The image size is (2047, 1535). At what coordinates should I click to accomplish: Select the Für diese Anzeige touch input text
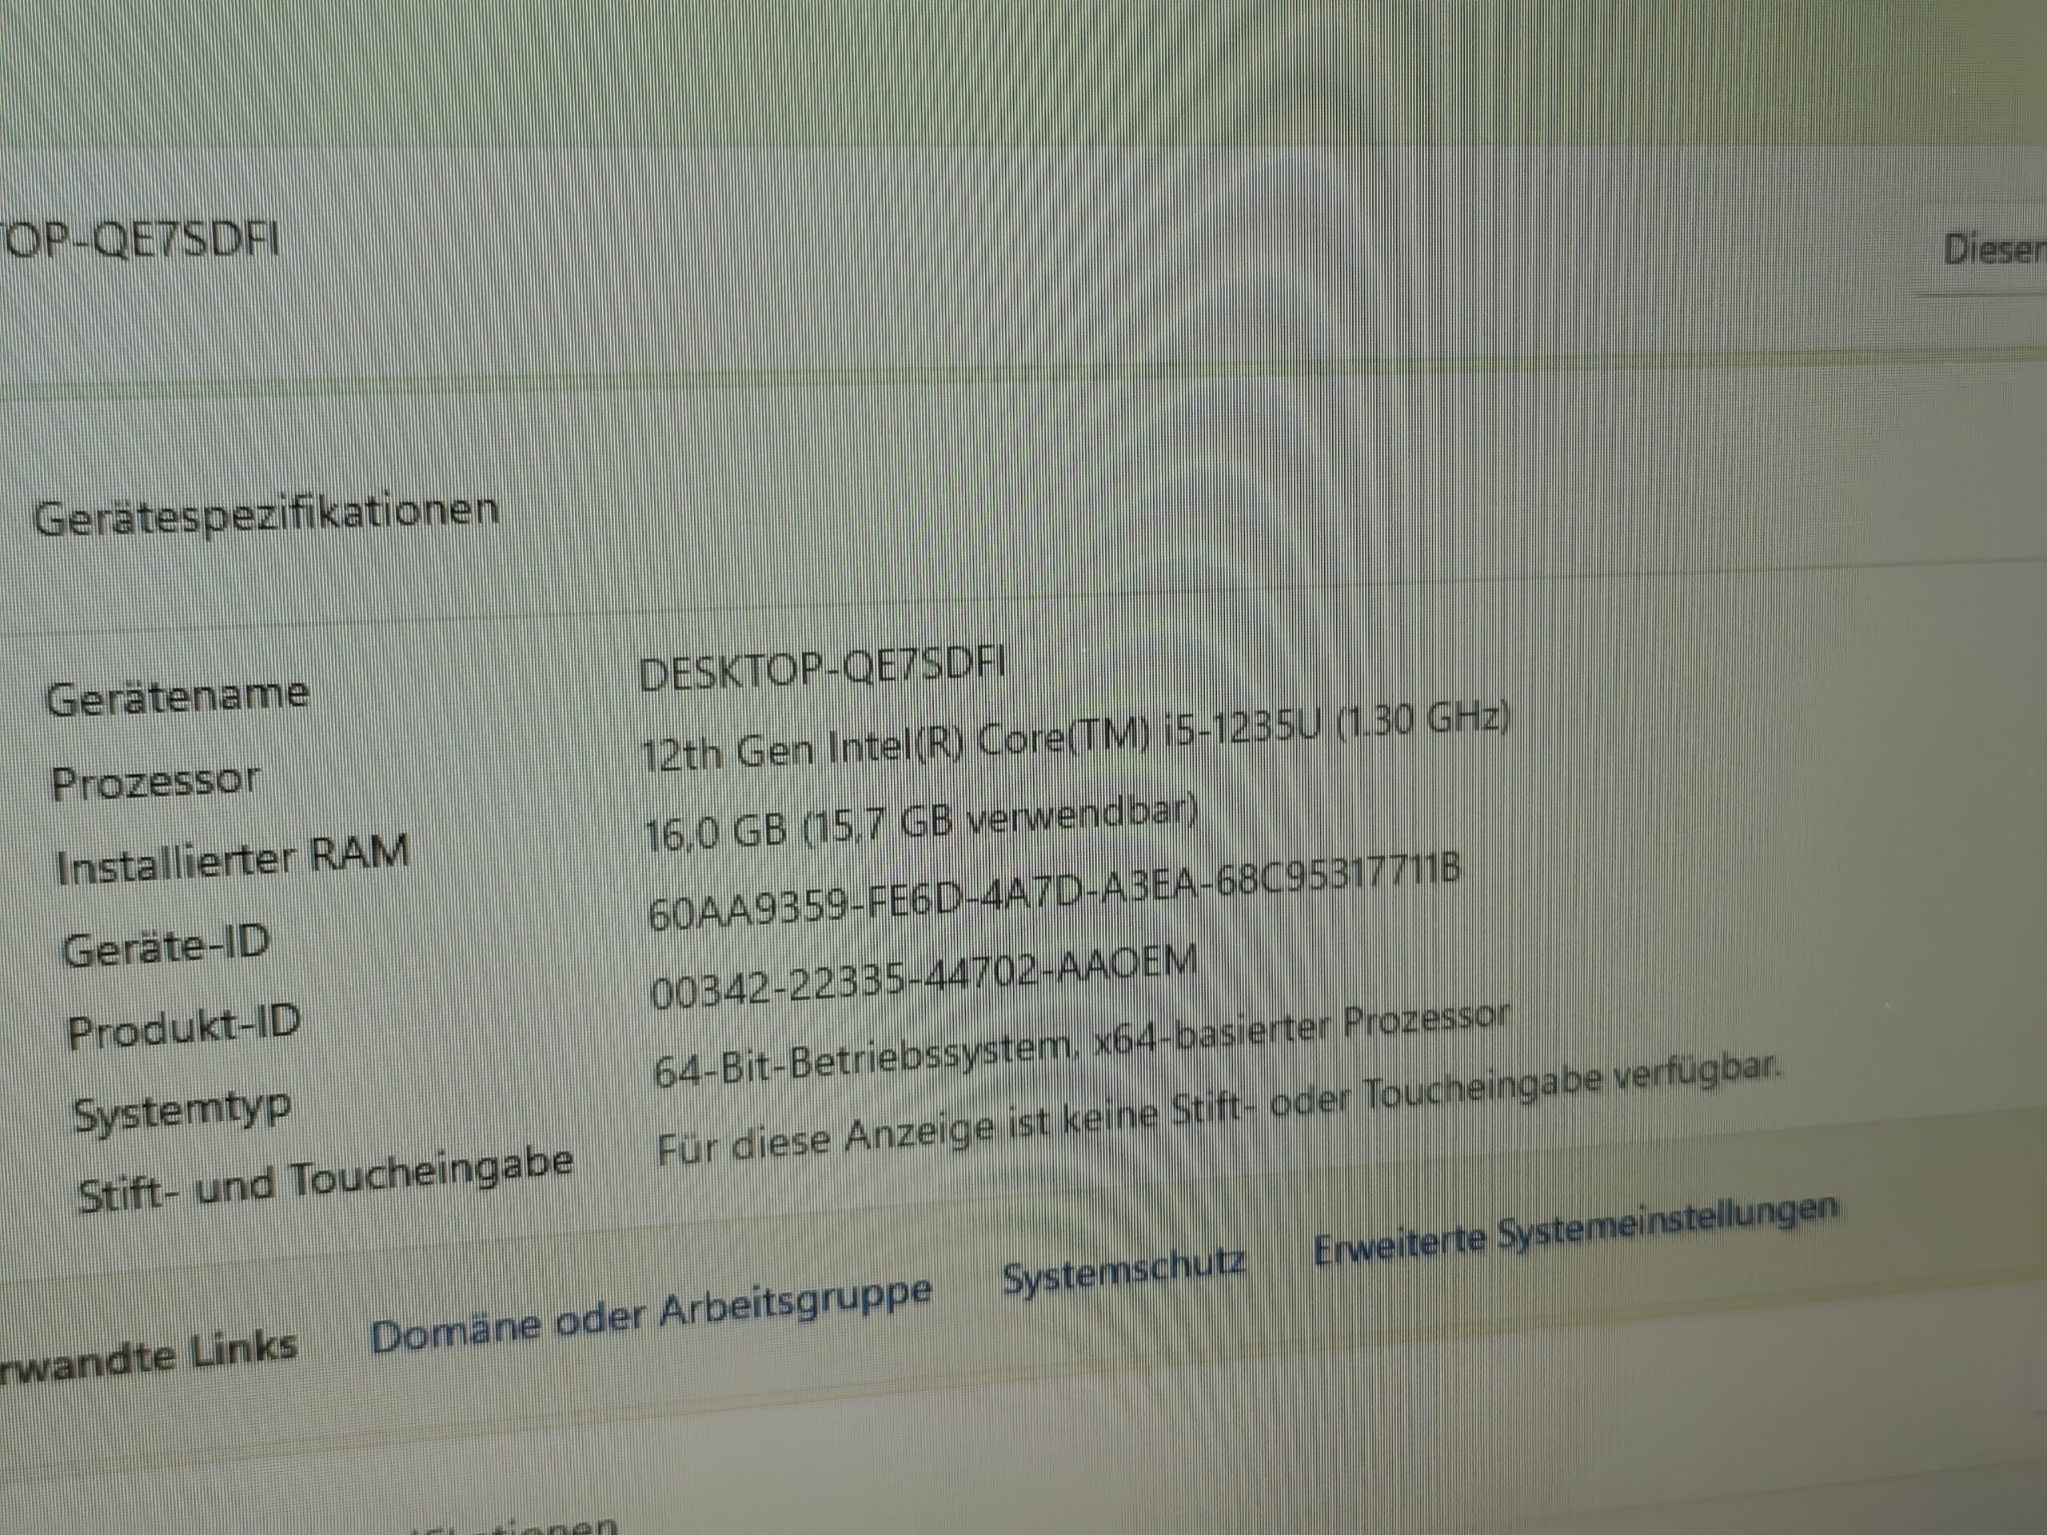[1219, 1113]
